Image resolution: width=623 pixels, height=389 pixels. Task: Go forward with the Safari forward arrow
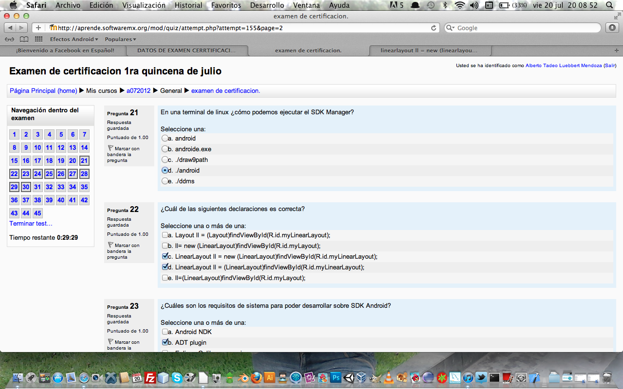[22, 28]
